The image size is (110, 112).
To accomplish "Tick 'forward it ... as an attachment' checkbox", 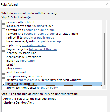I will [x=4, y=34].
